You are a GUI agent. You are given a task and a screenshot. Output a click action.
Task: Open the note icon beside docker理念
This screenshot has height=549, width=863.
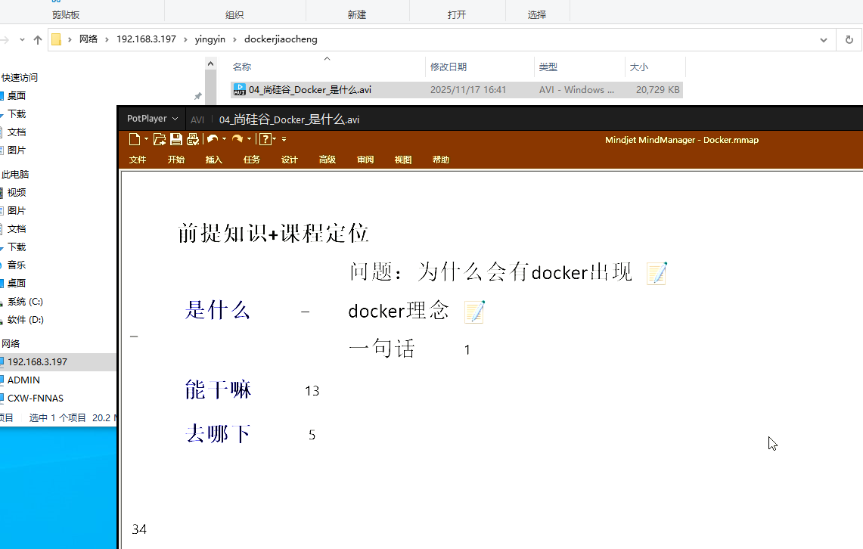coord(474,311)
